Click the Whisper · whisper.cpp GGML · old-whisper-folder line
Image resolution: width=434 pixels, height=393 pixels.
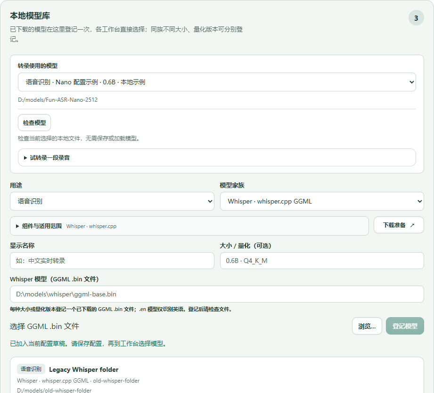pyautogui.click(x=78, y=381)
